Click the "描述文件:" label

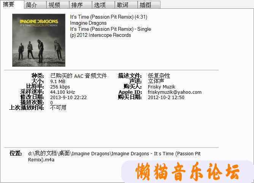[130, 76]
